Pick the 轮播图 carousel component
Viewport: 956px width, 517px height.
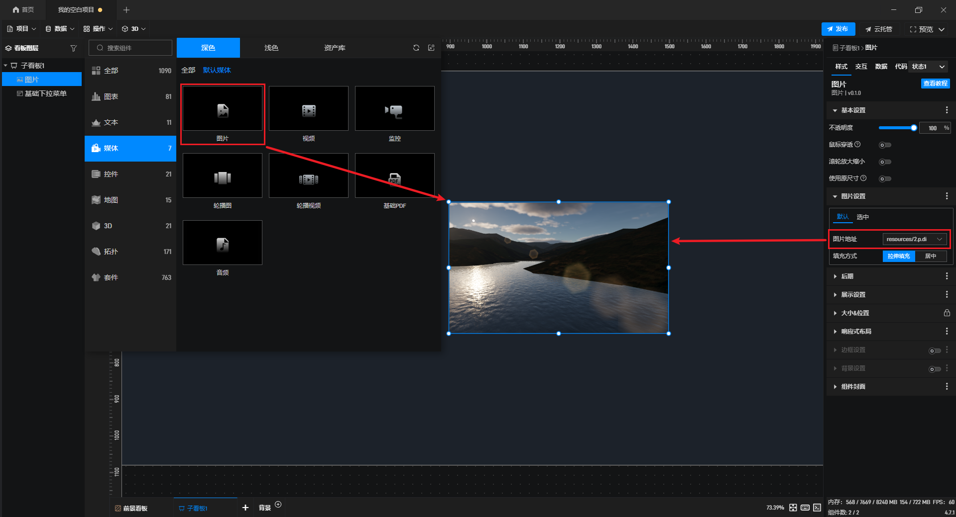(x=222, y=176)
